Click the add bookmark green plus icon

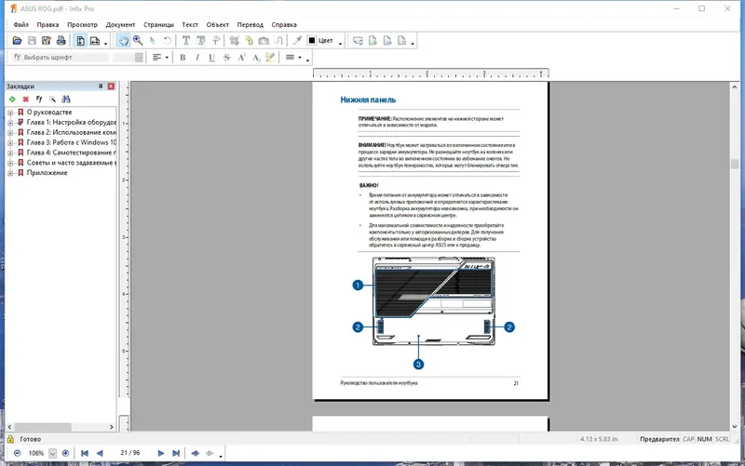pyautogui.click(x=12, y=99)
